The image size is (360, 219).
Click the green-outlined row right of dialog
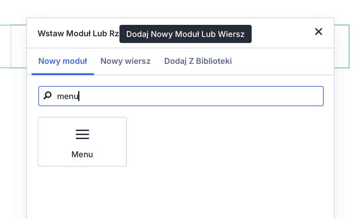(341, 46)
